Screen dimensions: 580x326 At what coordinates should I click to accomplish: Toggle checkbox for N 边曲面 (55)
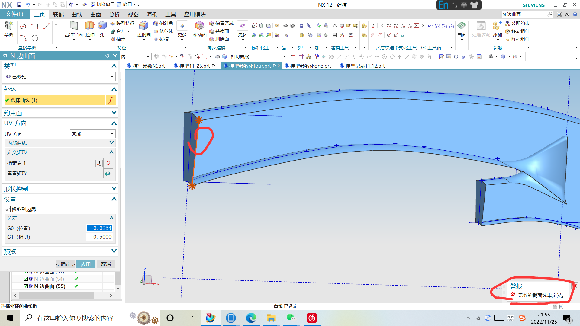tap(26, 286)
